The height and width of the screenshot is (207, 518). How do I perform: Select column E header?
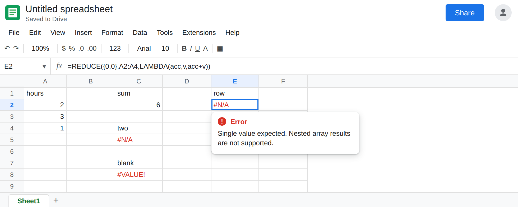pyautogui.click(x=235, y=81)
